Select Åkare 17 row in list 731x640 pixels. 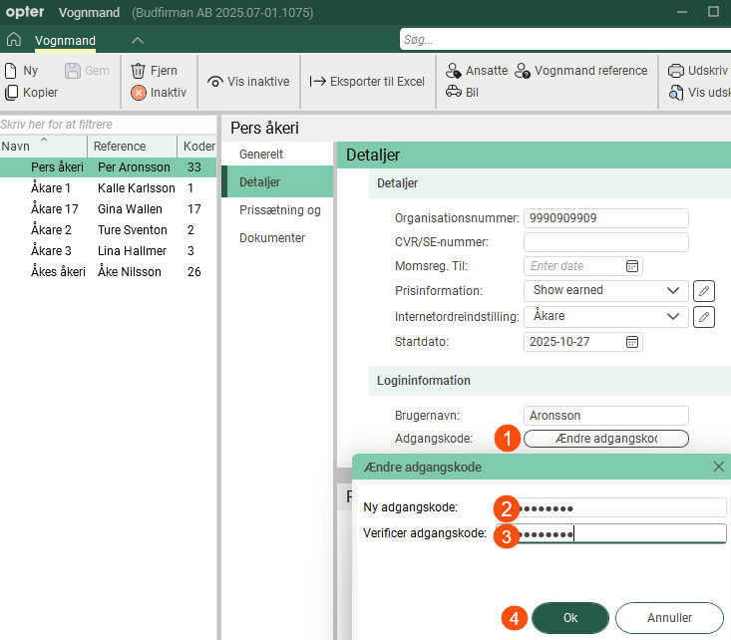(x=55, y=209)
